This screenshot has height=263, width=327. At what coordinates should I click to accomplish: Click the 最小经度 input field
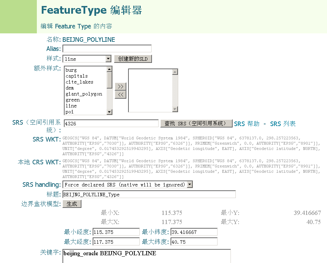click(x=116, y=232)
